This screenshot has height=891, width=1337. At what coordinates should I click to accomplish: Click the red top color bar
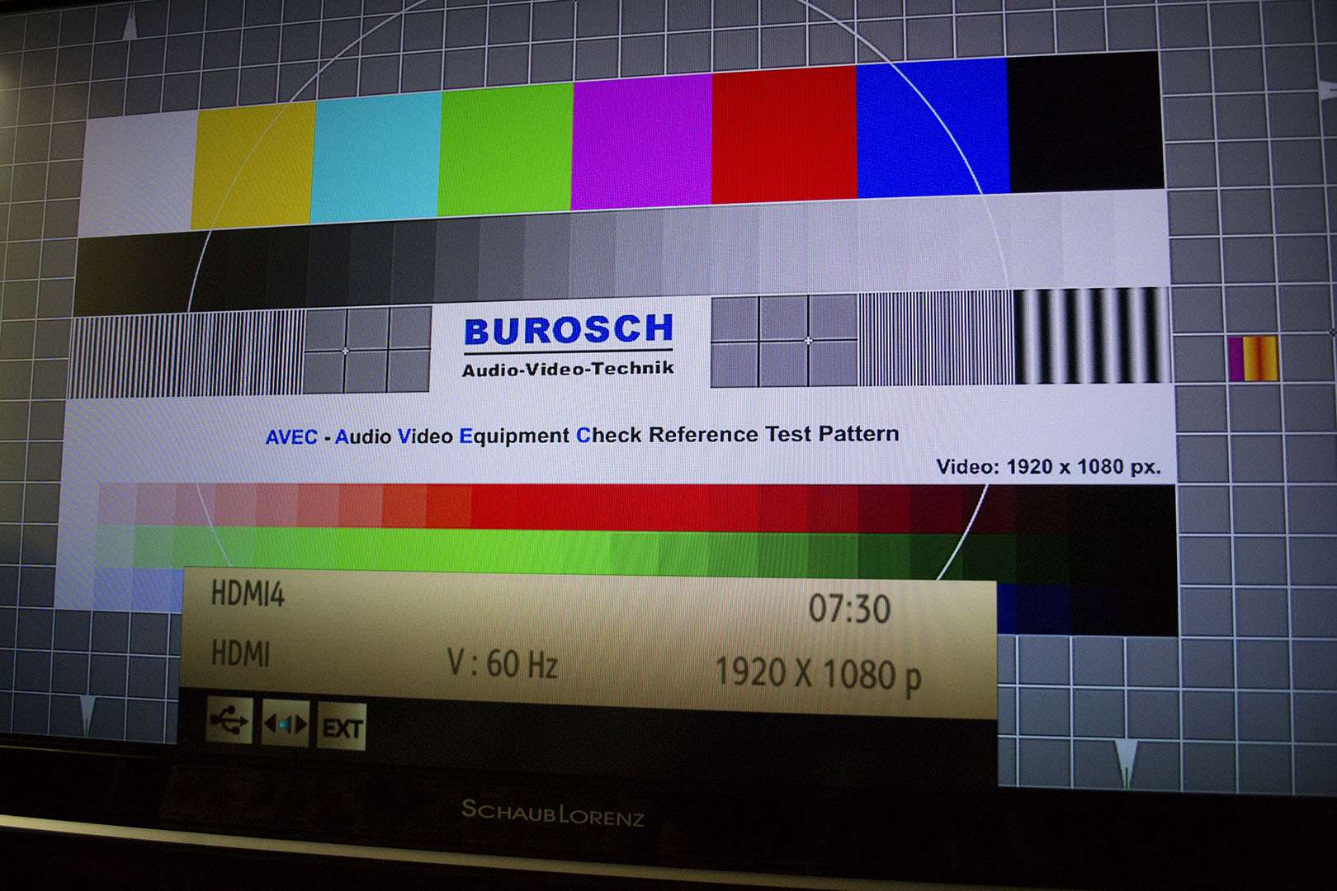(x=784, y=134)
